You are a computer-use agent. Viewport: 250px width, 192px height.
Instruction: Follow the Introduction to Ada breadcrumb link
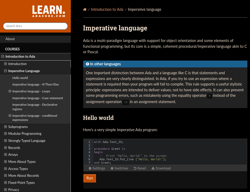coord(107,9)
